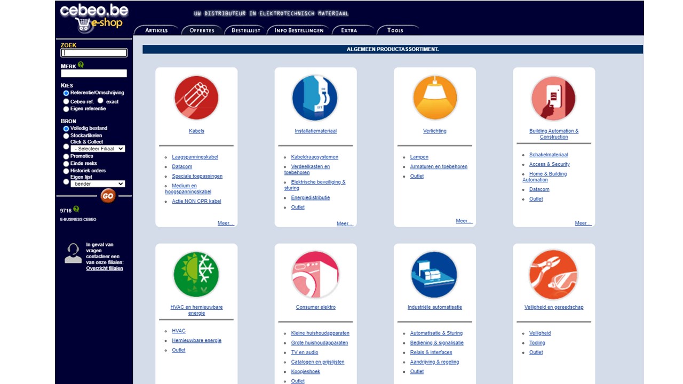Open the HVAC en hernieuwbare energie icon
Image resolution: width=683 pixels, height=384 pixels.
coord(196,274)
